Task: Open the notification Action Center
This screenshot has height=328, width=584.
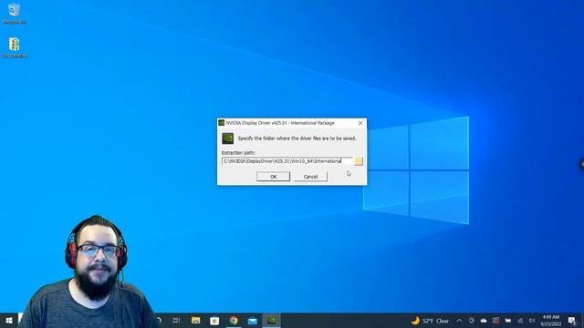Action: pyautogui.click(x=572, y=321)
